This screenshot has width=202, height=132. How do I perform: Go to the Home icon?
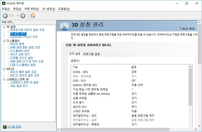[33, 16]
